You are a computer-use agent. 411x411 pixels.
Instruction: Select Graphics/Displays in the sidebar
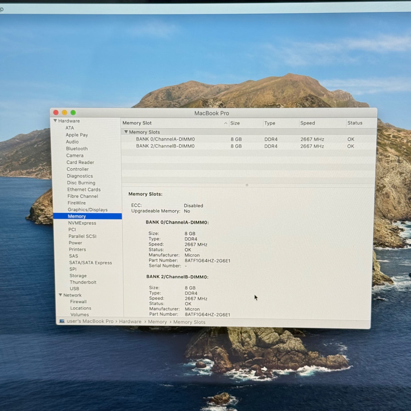88,210
